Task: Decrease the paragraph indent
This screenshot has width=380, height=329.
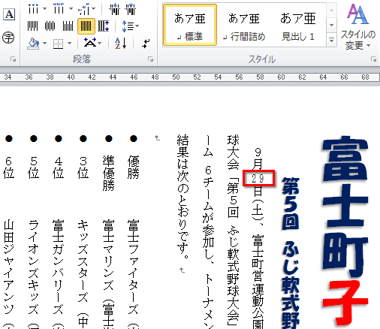Action: click(x=114, y=9)
